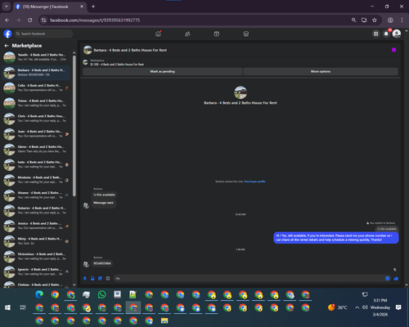Open the browser zoom magnifier icon

point(353,20)
